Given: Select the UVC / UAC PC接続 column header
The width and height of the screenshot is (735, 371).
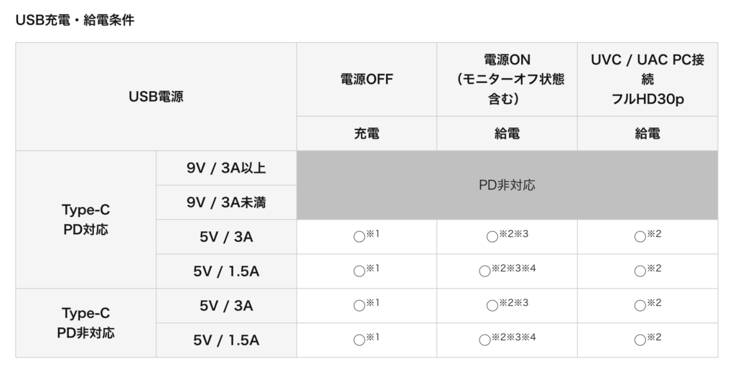Looking at the screenshot, I should 647,79.
